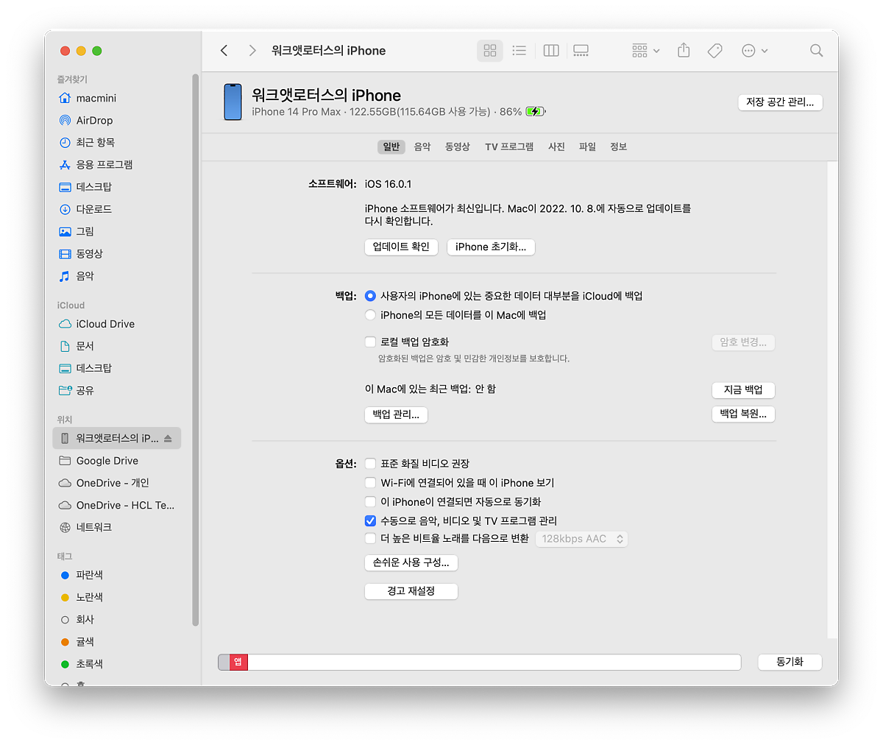The image size is (883, 745).
Task: Switch to the 일반 tab
Action: [x=391, y=146]
